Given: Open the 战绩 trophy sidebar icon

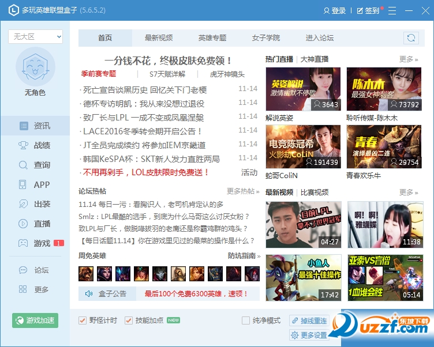Looking at the screenshot, I should tap(23, 145).
